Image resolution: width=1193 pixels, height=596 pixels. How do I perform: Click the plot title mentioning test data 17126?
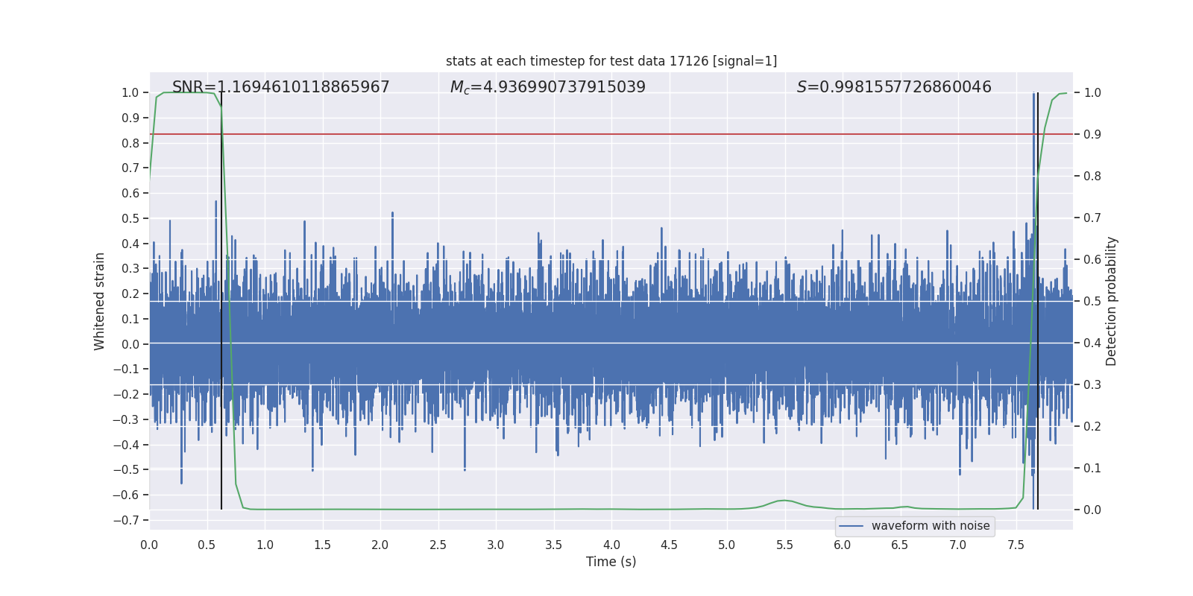pyautogui.click(x=611, y=61)
